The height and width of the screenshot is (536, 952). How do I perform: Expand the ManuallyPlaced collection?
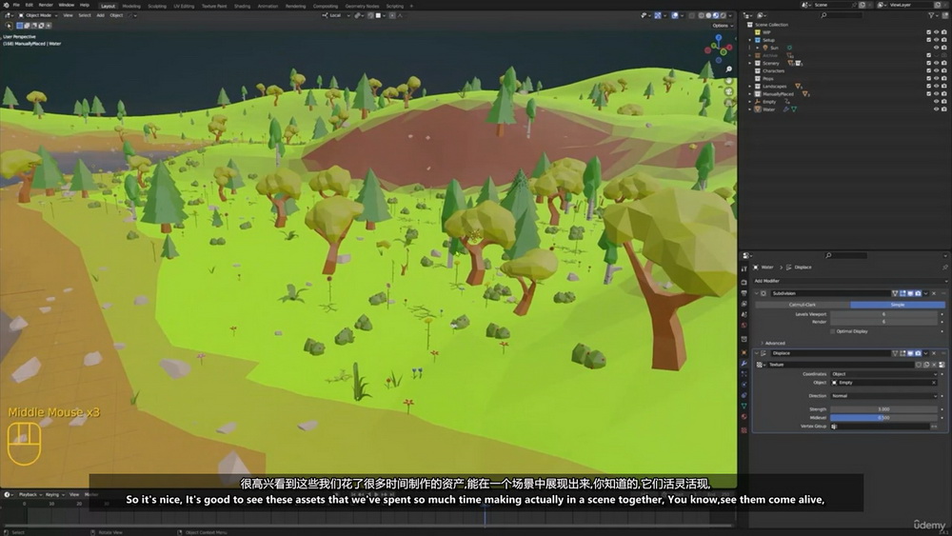(750, 94)
